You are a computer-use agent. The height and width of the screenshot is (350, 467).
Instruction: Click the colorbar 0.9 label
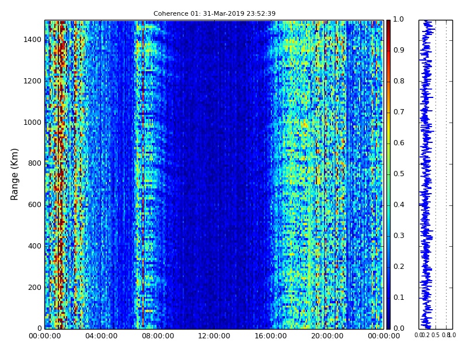click(399, 50)
